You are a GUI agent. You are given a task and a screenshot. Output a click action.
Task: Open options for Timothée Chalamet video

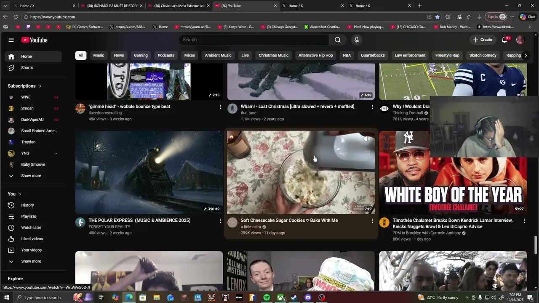[x=524, y=221]
